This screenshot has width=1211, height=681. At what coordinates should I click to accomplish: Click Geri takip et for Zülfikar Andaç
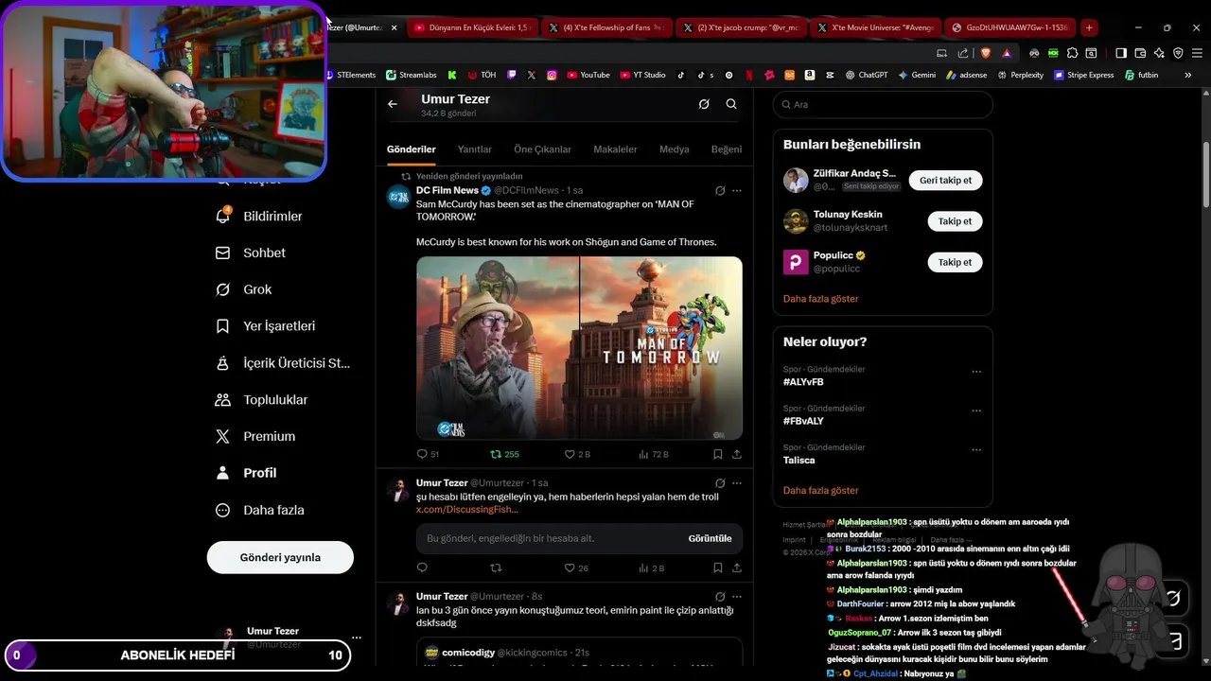(x=945, y=180)
